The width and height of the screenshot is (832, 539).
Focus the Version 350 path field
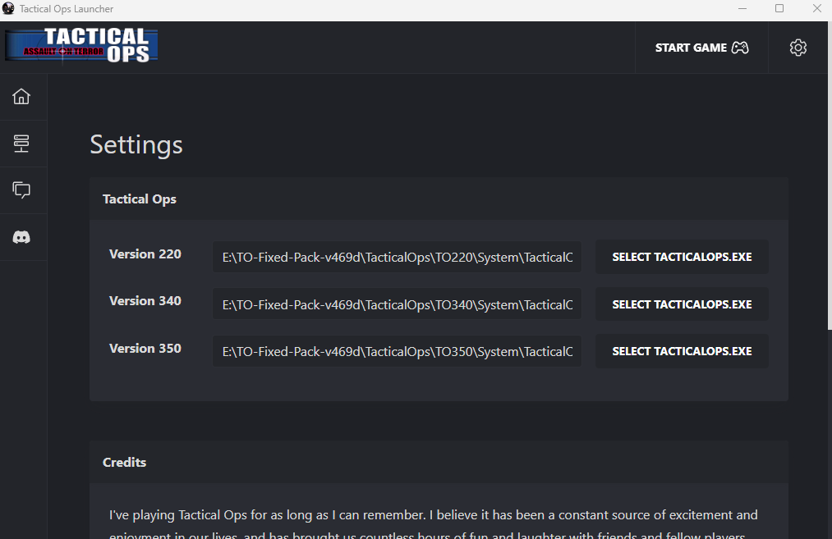pos(397,352)
